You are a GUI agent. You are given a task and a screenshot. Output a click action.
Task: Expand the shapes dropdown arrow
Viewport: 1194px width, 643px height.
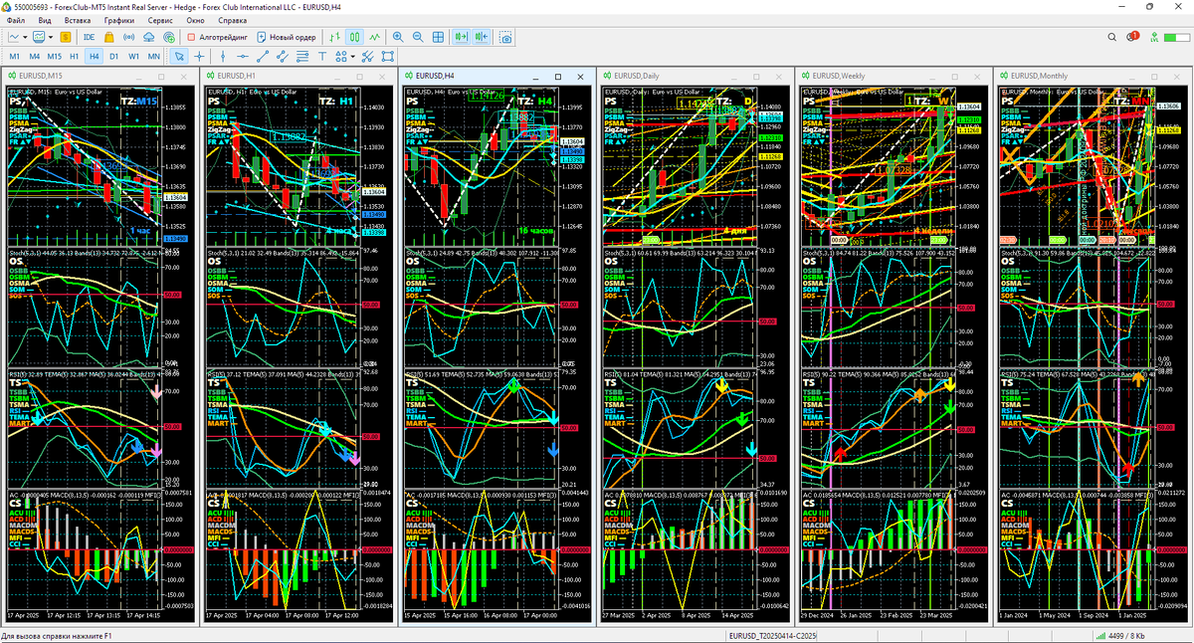(352, 57)
